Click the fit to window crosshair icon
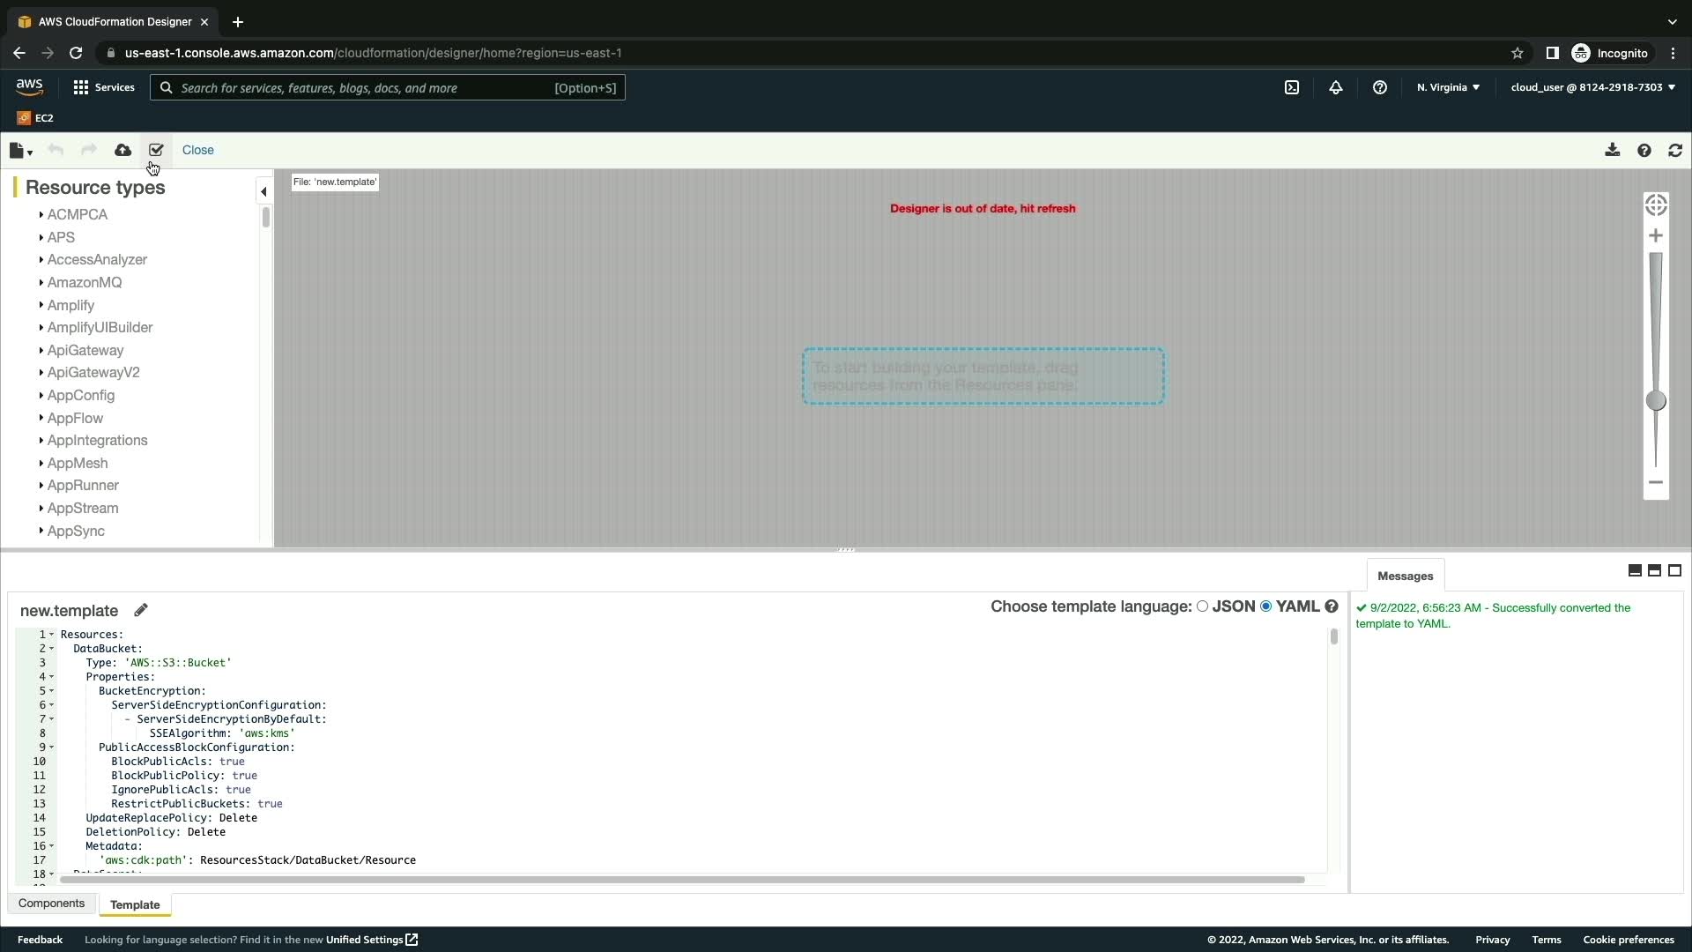 pyautogui.click(x=1656, y=205)
